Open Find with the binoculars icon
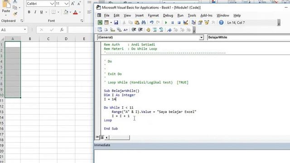The image size is (290, 163). pyautogui.click(x=143, y=23)
